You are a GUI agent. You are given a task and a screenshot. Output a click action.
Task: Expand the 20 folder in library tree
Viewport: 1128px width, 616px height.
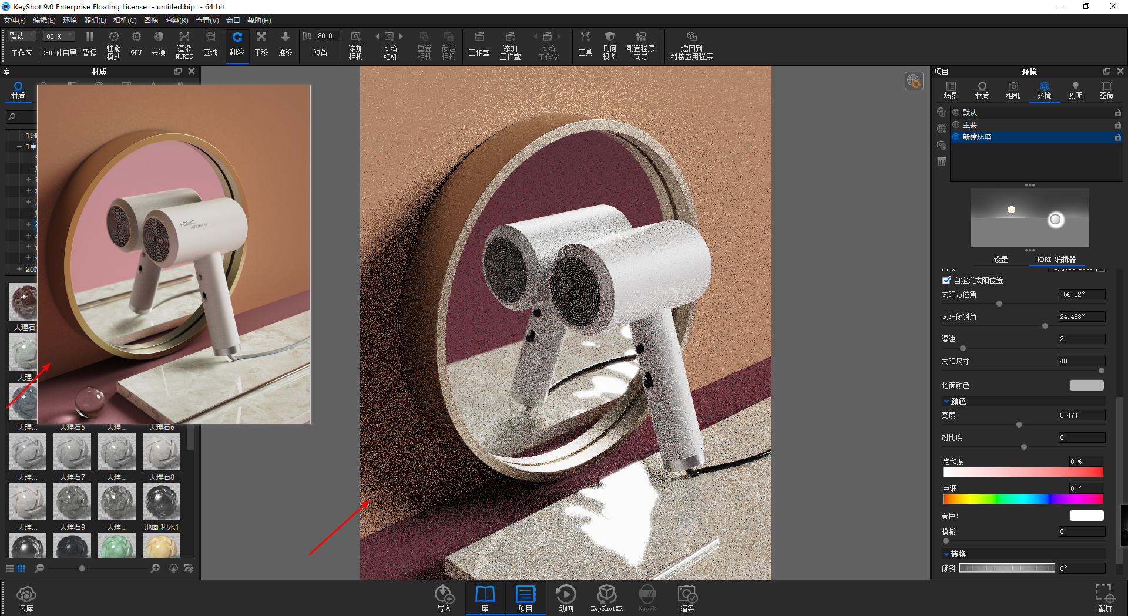(19, 269)
